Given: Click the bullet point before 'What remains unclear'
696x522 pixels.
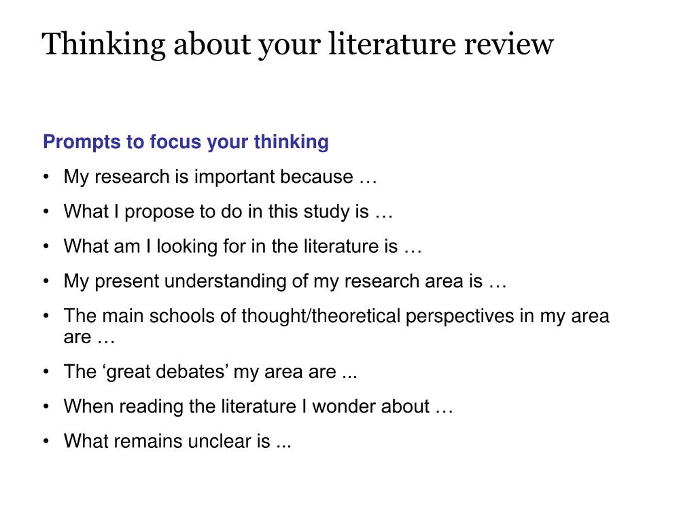Looking at the screenshot, I should tap(46, 442).
